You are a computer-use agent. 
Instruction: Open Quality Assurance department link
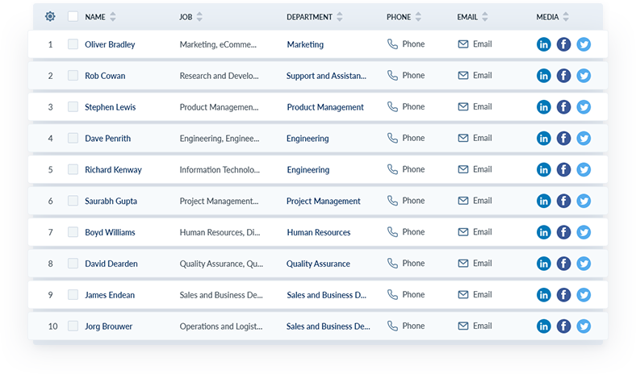tap(318, 264)
